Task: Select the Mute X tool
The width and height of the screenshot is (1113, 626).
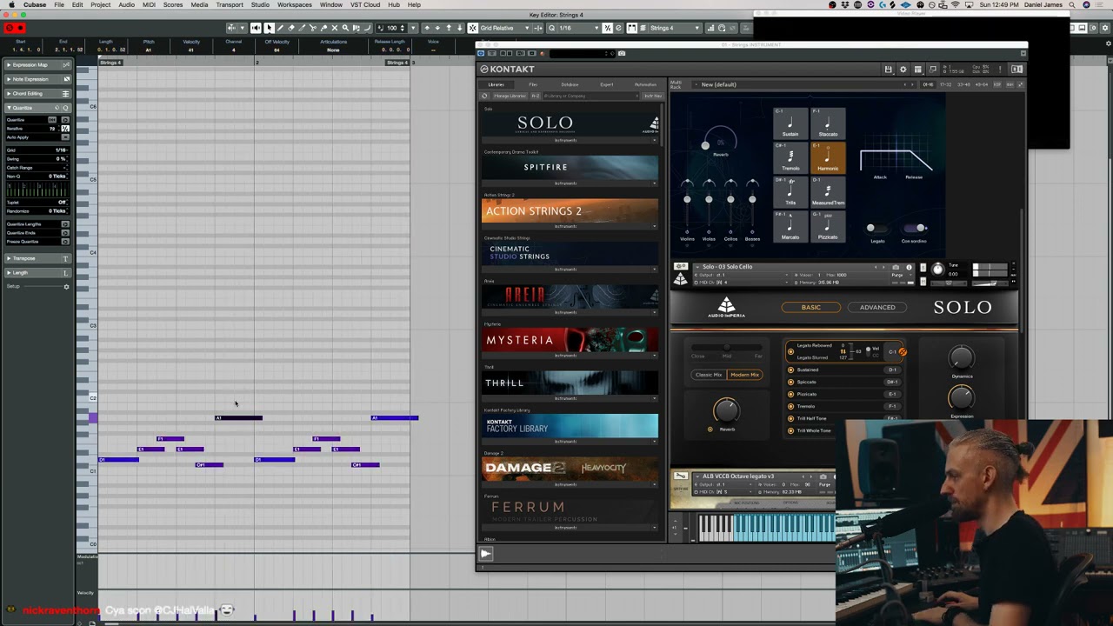Action: tap(335, 28)
